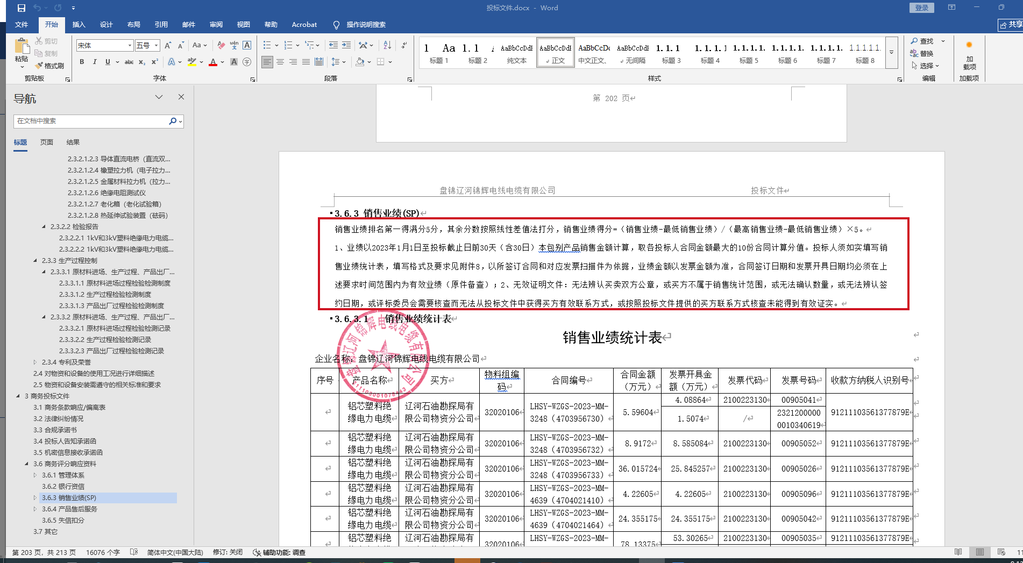1023x563 pixels.
Task: Click the 登录 (Sign in) button
Action: coord(922,8)
